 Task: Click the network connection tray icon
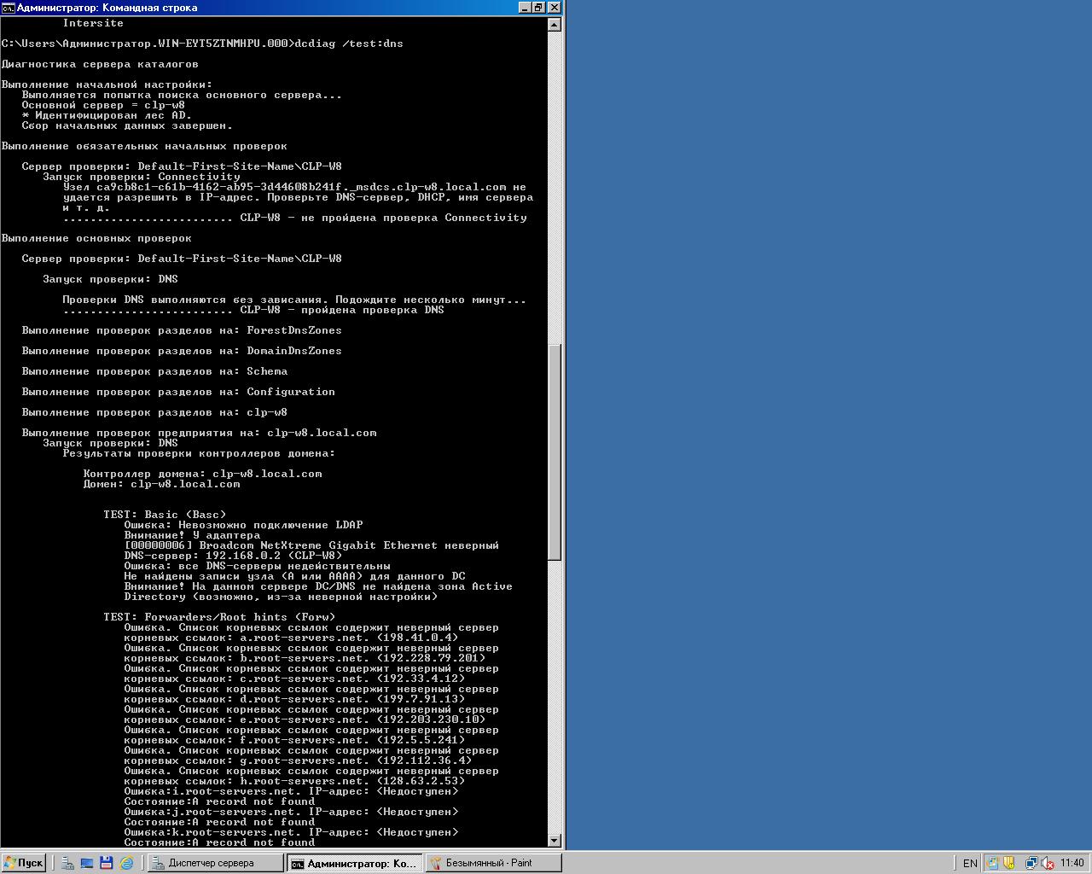pos(1031,863)
